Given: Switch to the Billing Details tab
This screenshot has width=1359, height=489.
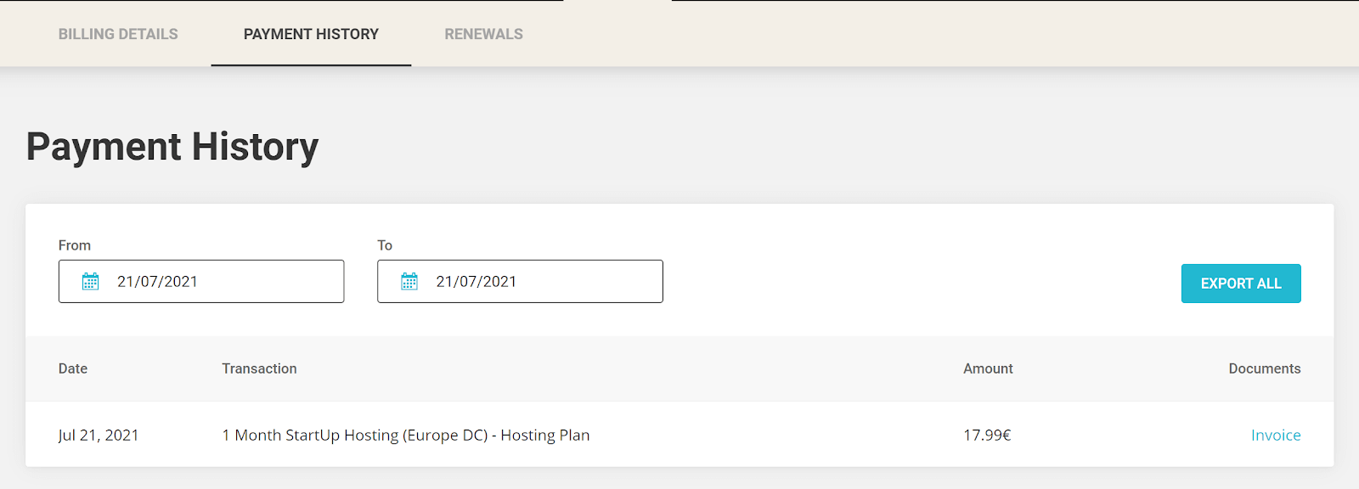Looking at the screenshot, I should tap(118, 34).
